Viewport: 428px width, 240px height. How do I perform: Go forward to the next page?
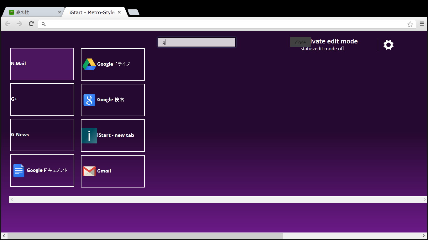tap(19, 24)
